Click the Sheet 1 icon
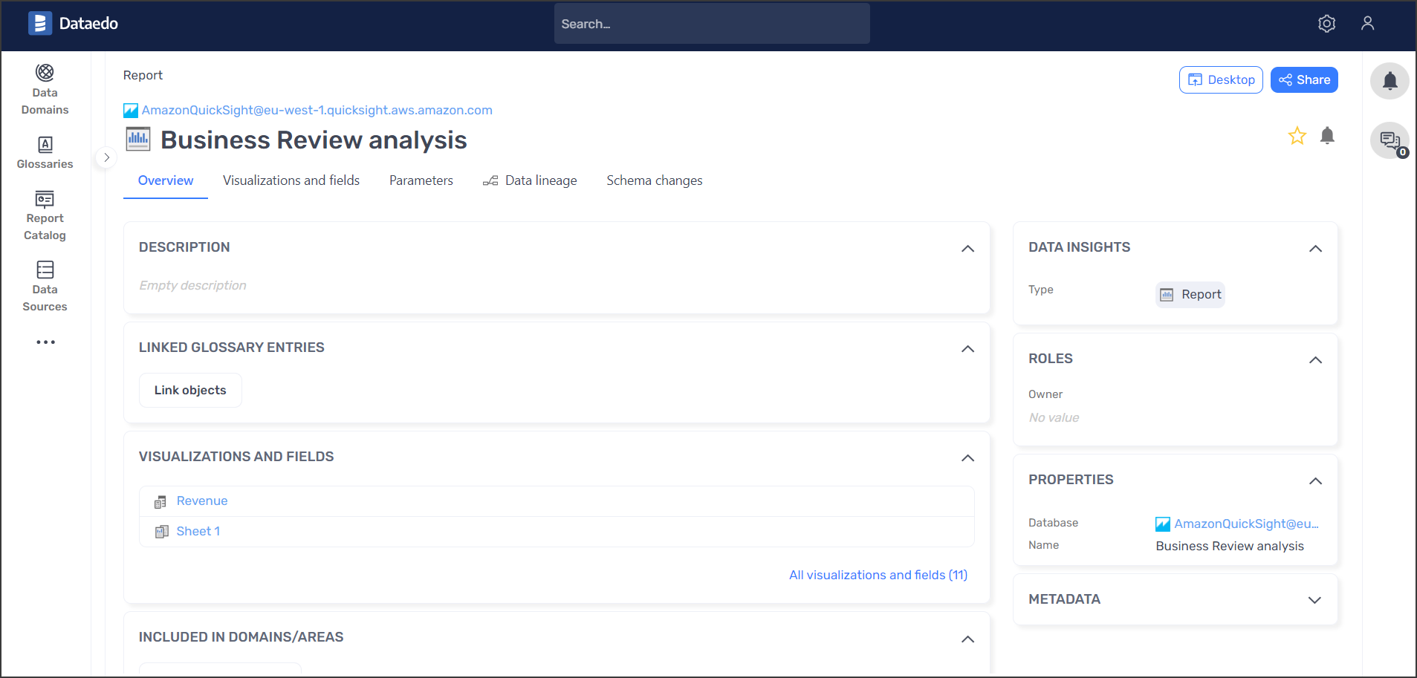This screenshot has width=1417, height=678. (161, 532)
